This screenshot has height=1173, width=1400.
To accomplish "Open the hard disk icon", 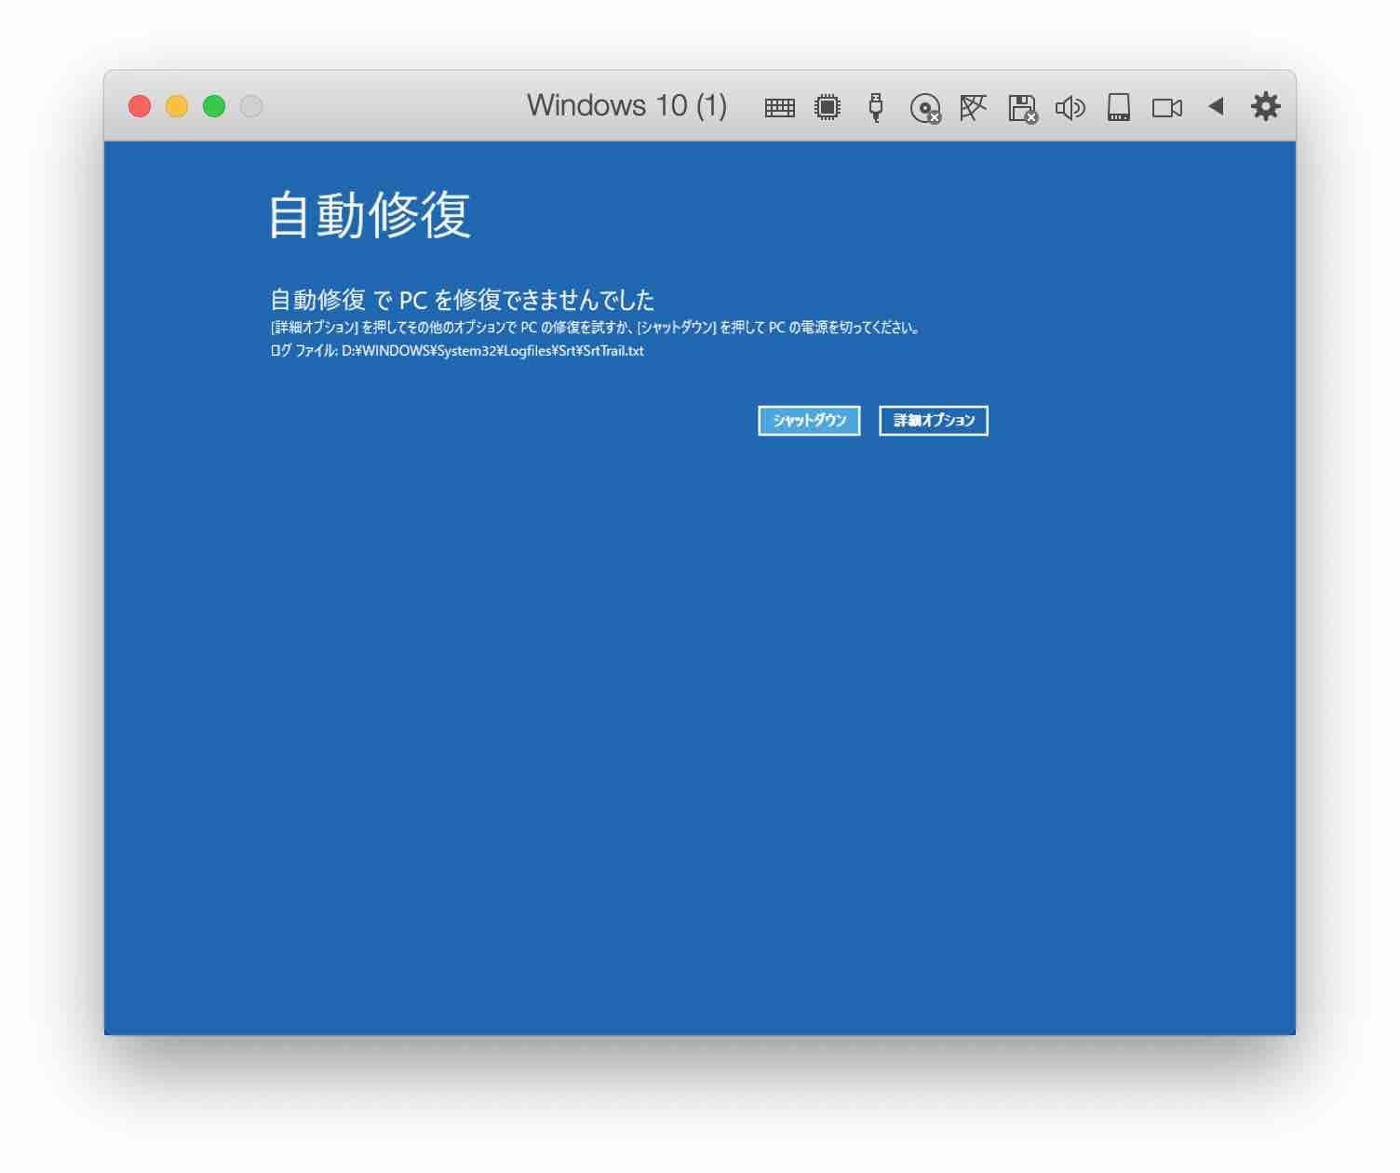I will click(1119, 107).
